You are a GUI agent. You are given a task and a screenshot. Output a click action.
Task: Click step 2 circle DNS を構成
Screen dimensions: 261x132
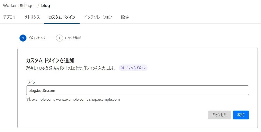point(60,38)
